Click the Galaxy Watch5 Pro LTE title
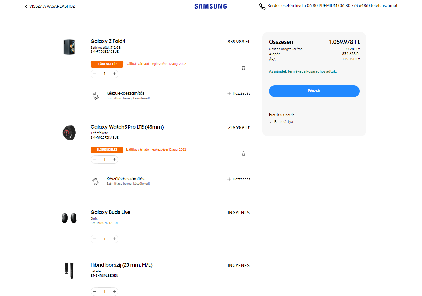 coord(127,127)
